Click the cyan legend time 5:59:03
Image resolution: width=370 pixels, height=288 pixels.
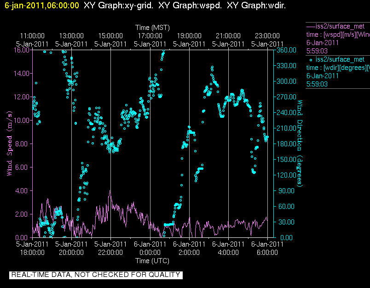click(317, 84)
